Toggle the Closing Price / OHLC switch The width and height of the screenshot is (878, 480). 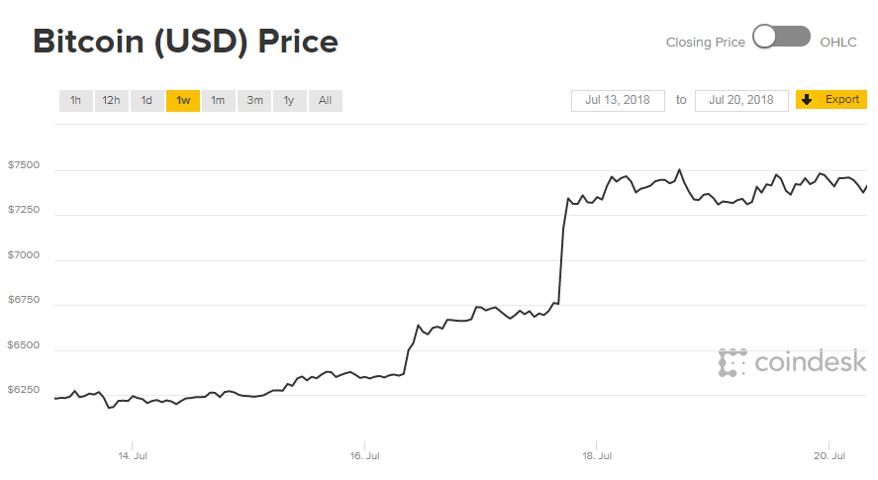pyautogui.click(x=782, y=38)
